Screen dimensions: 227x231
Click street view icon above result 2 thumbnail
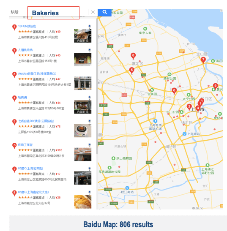(89, 50)
